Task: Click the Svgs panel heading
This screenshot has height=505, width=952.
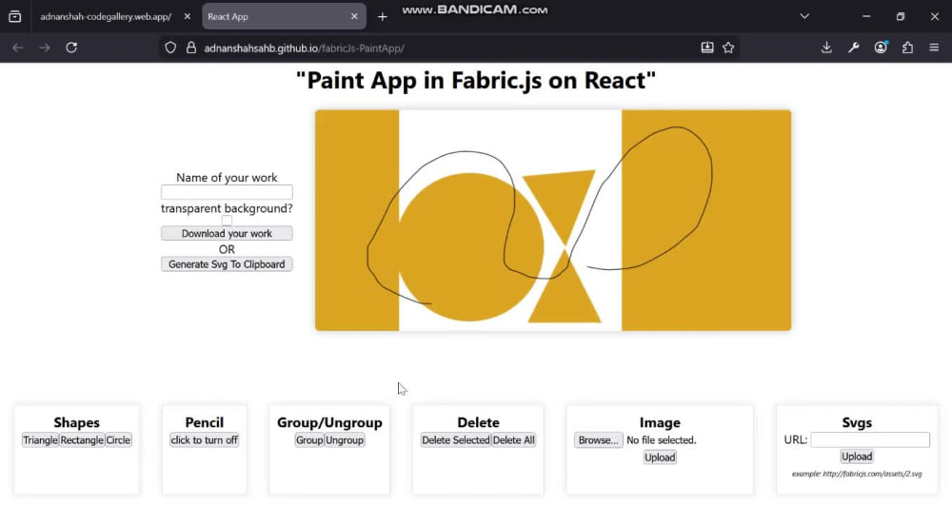Action: coord(857,422)
